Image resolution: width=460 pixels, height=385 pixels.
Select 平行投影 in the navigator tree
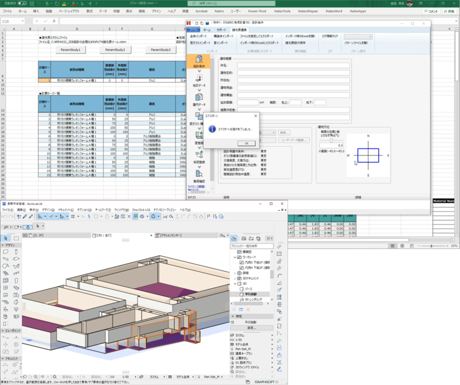pos(251,294)
